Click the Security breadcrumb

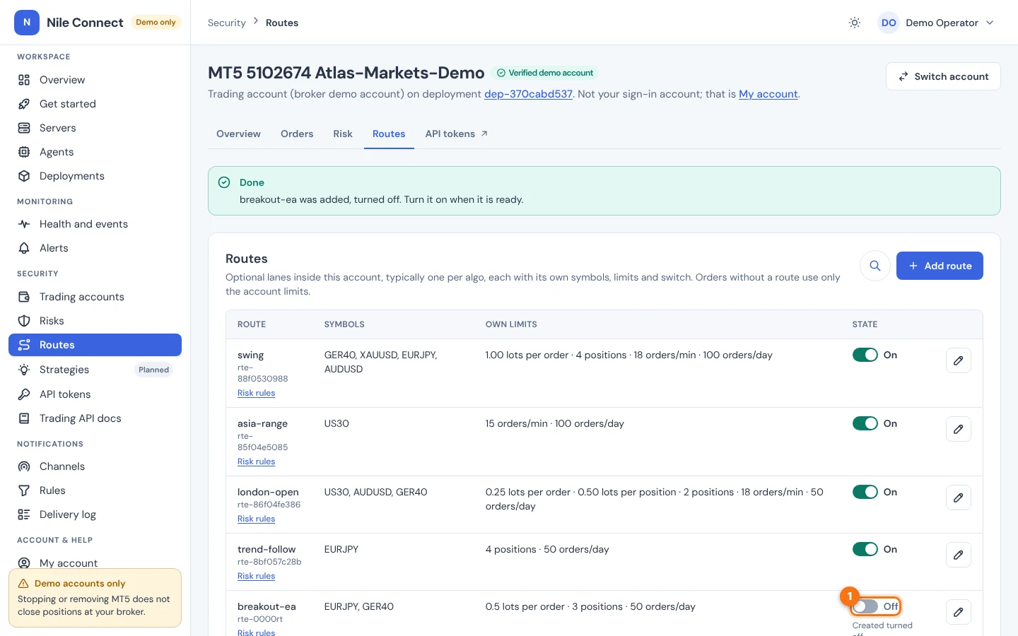(227, 23)
